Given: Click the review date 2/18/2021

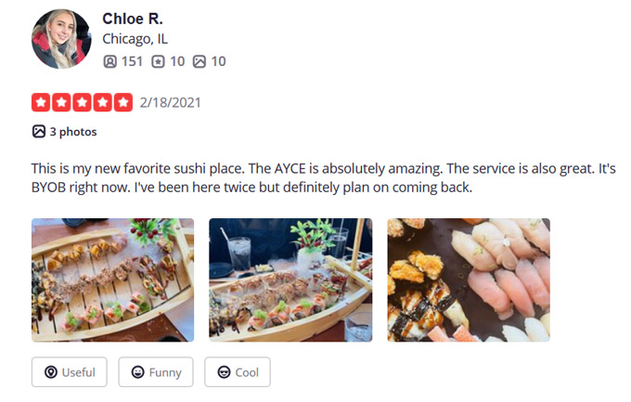Looking at the screenshot, I should click(x=171, y=102).
